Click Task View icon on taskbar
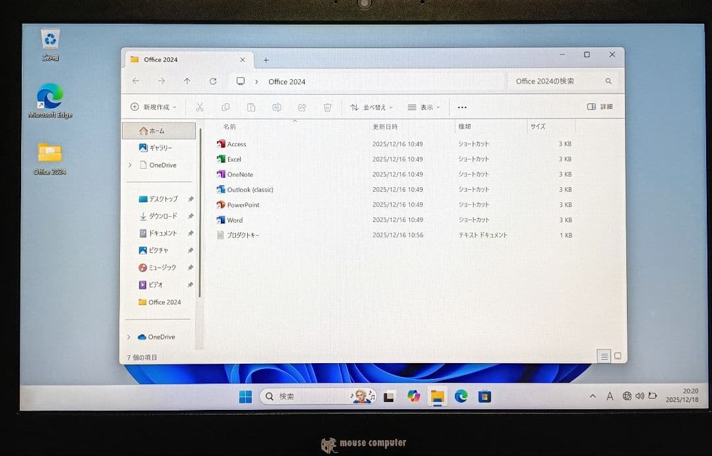The width and height of the screenshot is (712, 456). 389,397
